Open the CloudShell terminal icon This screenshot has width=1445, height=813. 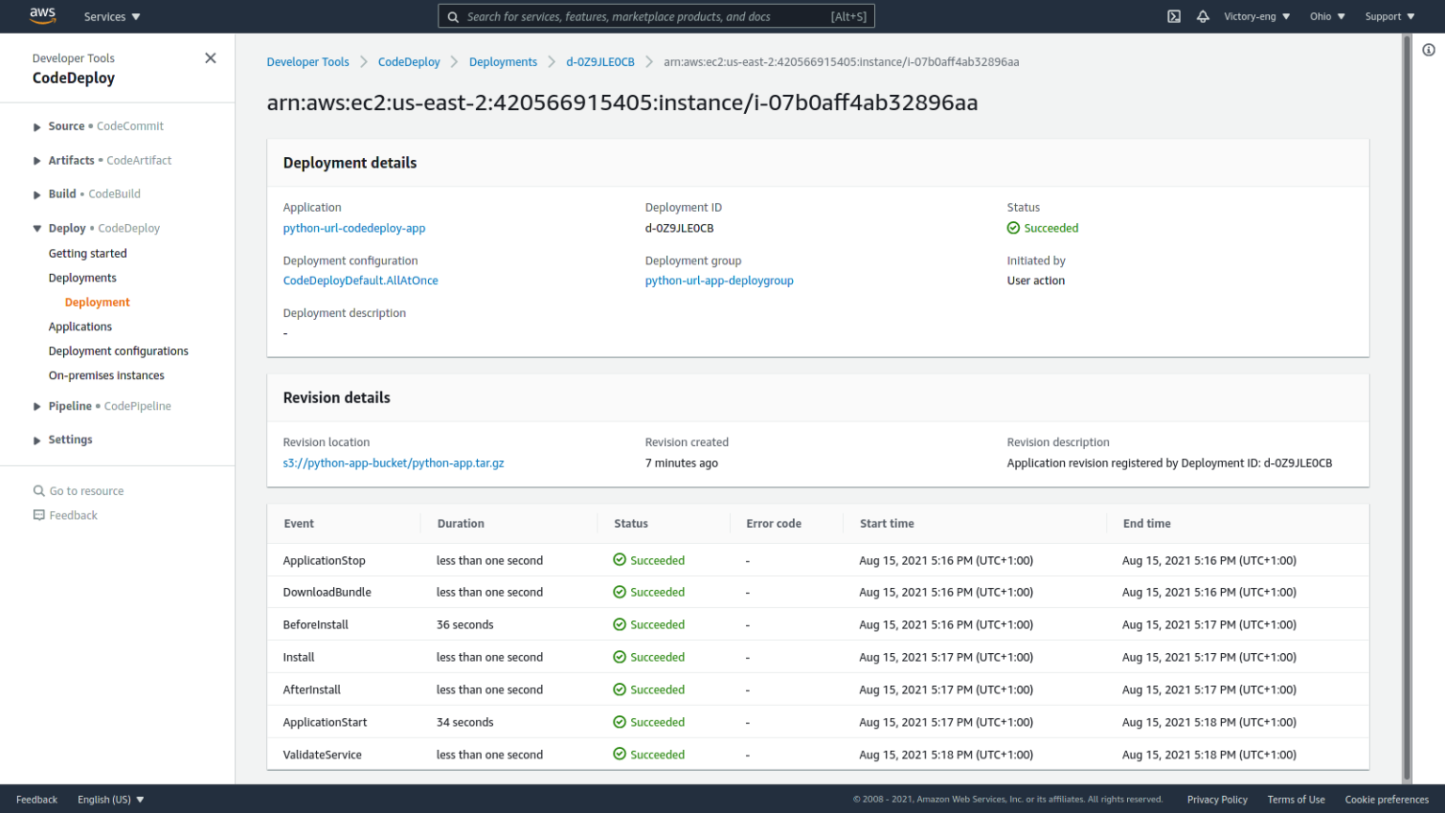pyautogui.click(x=1173, y=16)
